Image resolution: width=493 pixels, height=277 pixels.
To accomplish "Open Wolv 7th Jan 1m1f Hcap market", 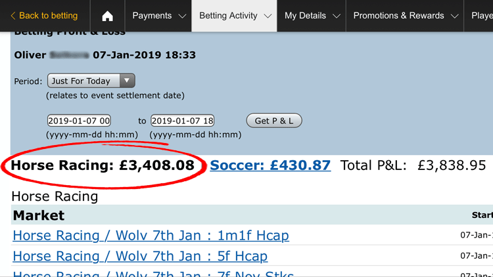I will (x=151, y=235).
